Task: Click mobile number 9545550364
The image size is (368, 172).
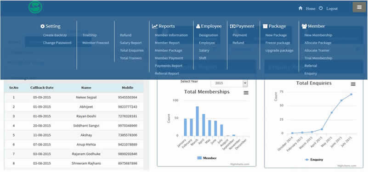Action: coord(127,97)
